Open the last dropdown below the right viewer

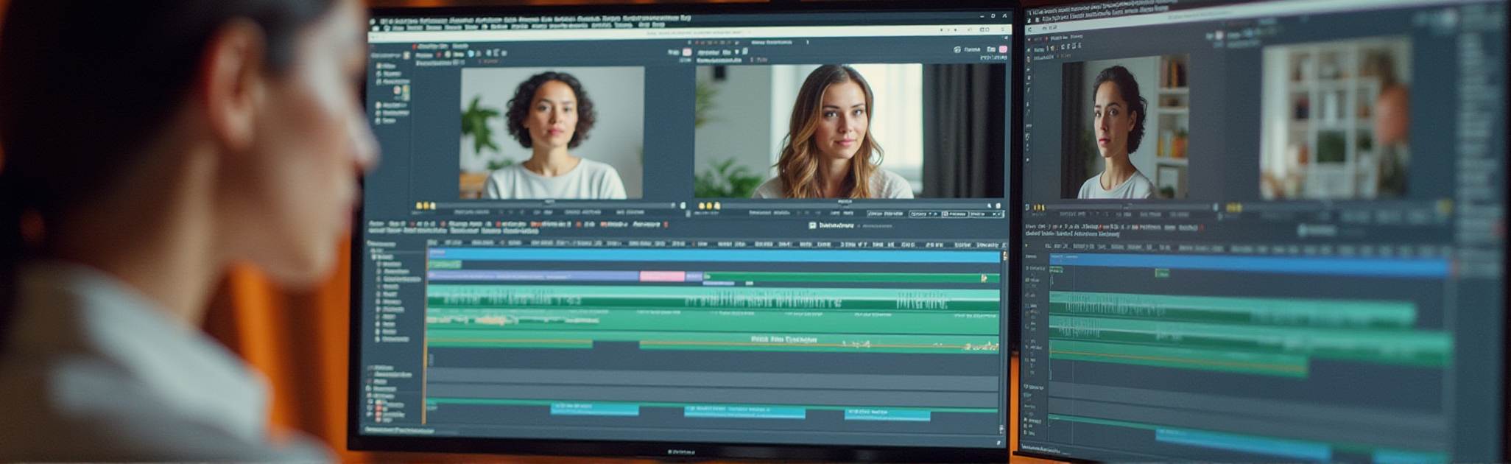pyautogui.click(x=985, y=214)
